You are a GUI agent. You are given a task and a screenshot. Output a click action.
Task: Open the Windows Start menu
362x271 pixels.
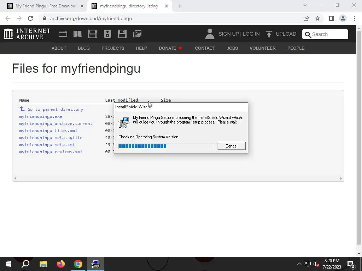8,264
